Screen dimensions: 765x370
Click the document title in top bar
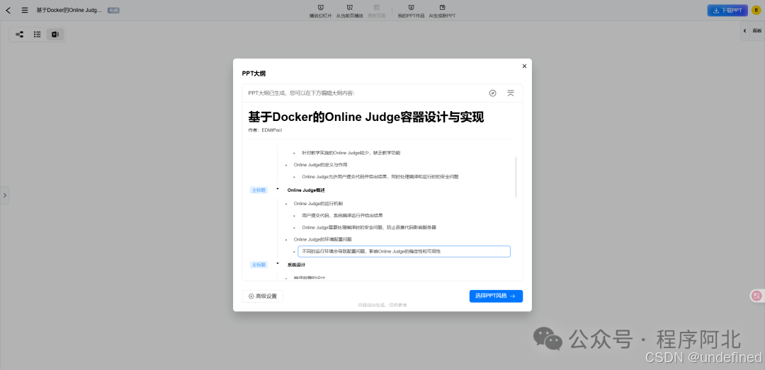click(x=69, y=10)
